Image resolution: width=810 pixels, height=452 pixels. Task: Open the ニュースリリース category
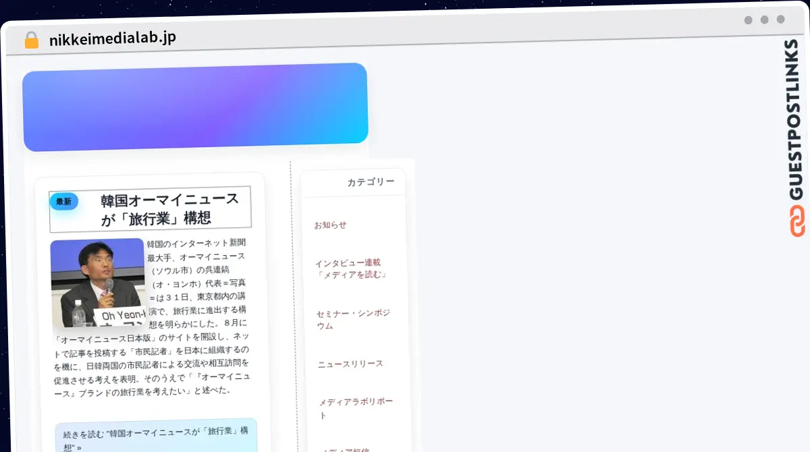(x=350, y=363)
